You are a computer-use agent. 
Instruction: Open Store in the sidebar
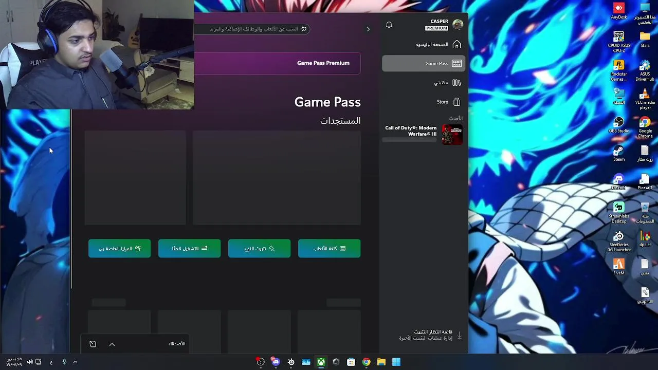(x=424, y=102)
